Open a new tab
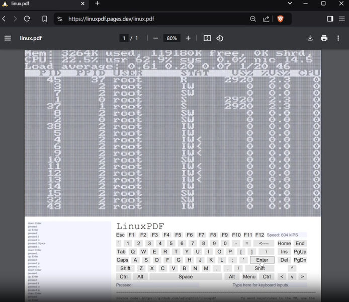Screen dimensions: 349x302 point(97,4)
